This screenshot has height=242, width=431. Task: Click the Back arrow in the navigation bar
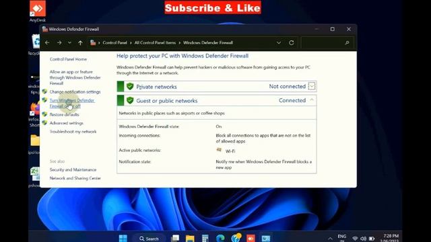point(47,43)
